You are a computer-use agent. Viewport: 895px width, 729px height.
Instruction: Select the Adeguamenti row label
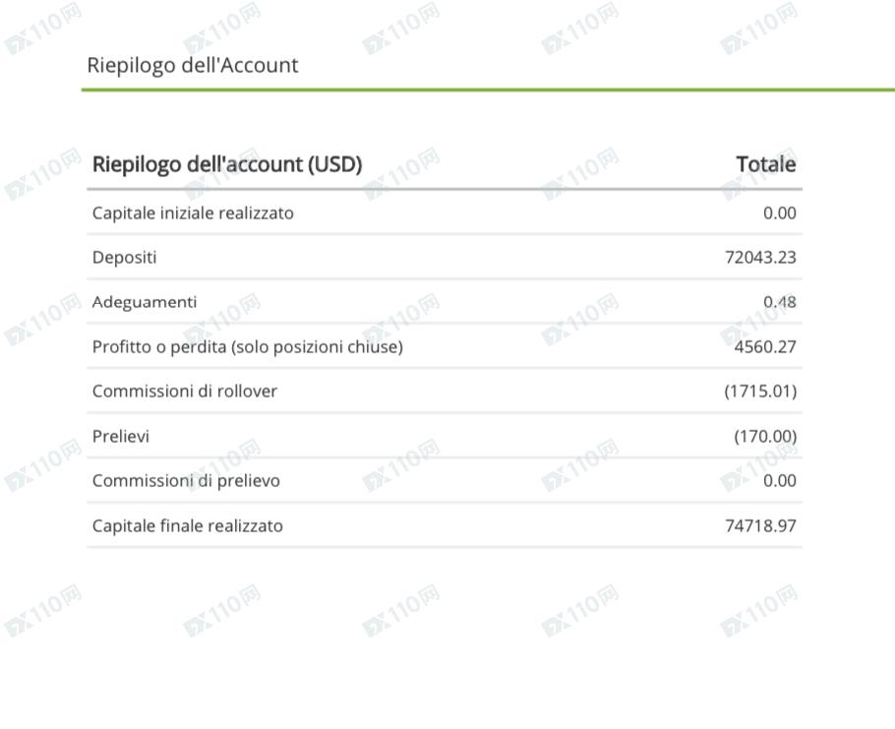(145, 302)
